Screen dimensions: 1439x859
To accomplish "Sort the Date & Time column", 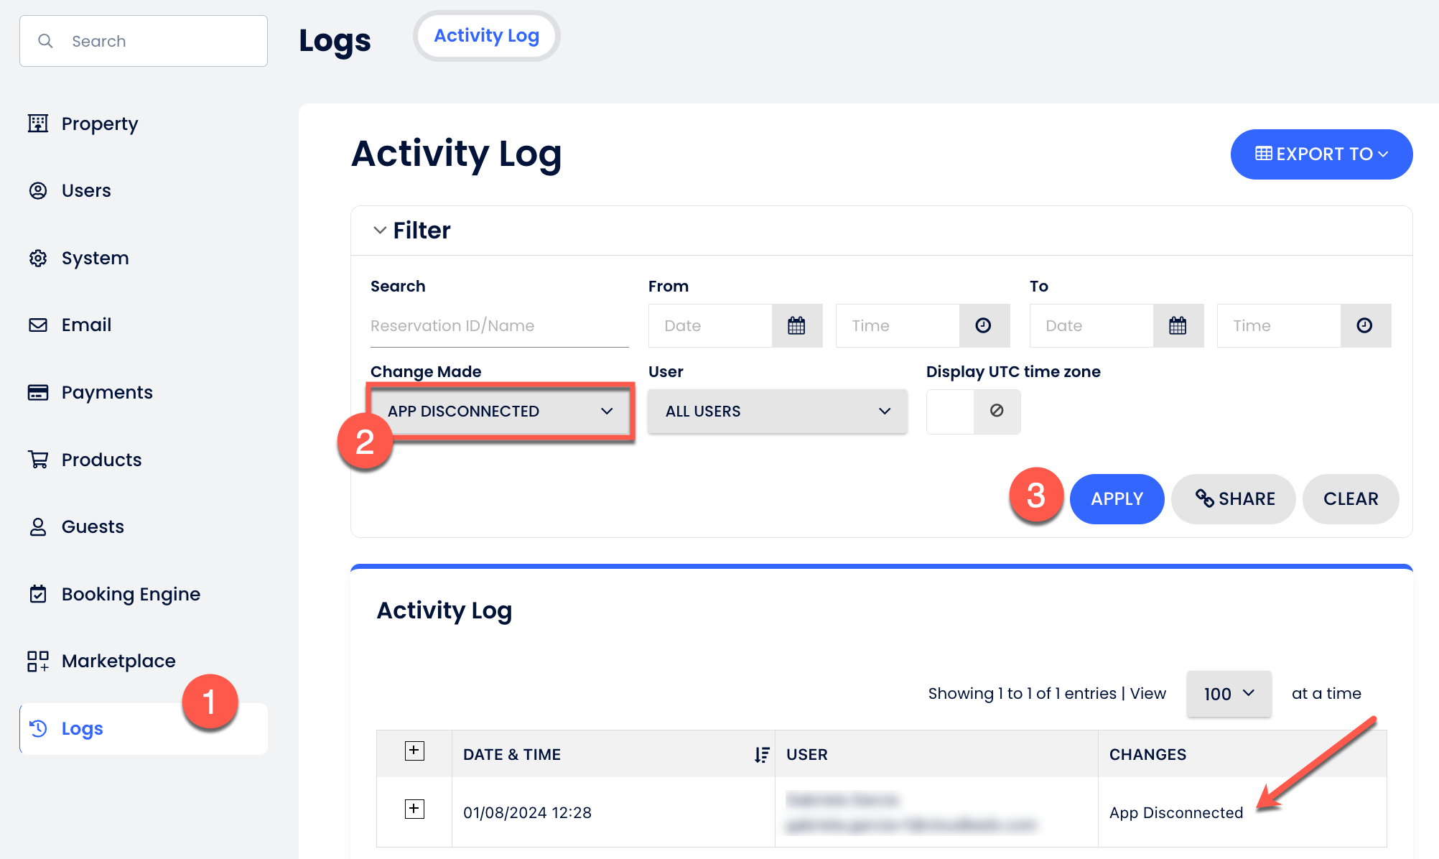I will pos(761,755).
